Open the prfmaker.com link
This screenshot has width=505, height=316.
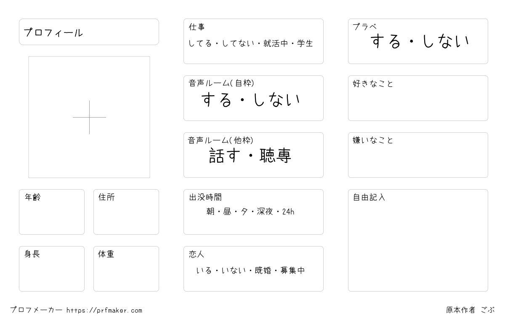coord(104,311)
